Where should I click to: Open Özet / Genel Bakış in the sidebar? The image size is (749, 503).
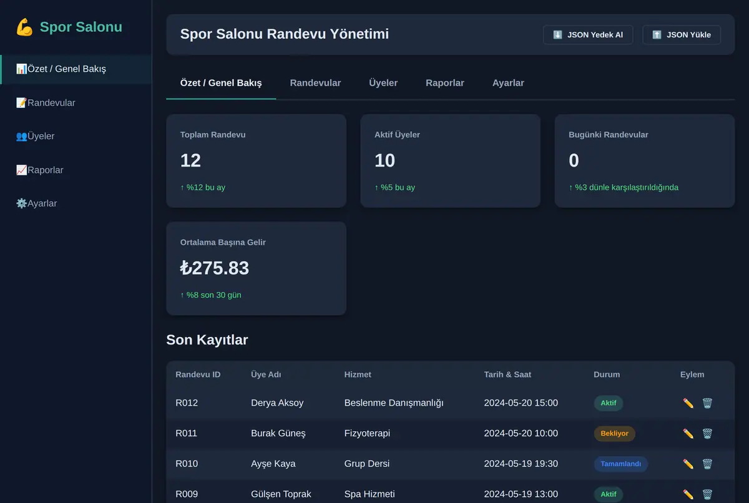pyautogui.click(x=76, y=69)
